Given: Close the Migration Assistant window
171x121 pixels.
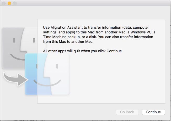Looking at the screenshot, I should coord(4,3).
